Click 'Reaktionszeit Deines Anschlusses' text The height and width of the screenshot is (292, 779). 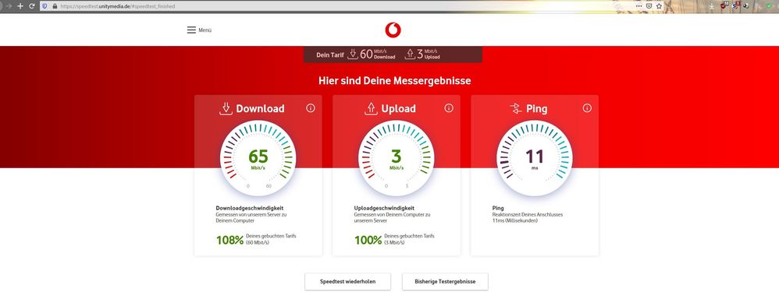coord(528,215)
